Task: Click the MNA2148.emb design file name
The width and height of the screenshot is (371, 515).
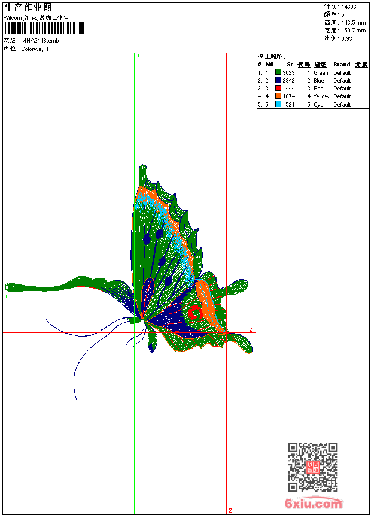Action: click(40, 41)
